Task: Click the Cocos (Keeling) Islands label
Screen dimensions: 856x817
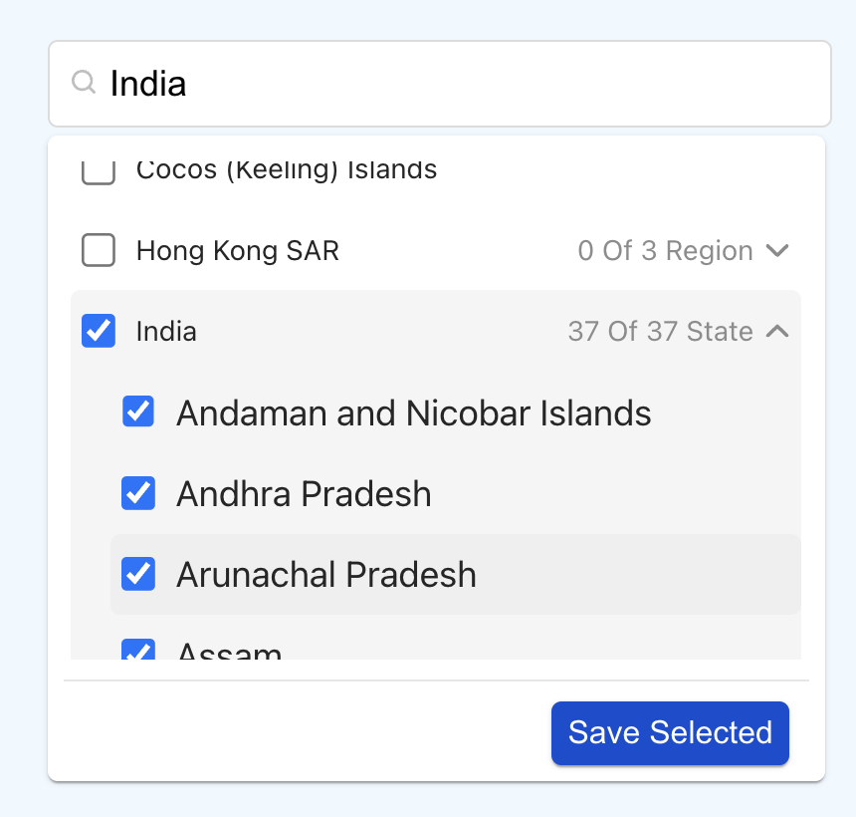Action: click(287, 170)
